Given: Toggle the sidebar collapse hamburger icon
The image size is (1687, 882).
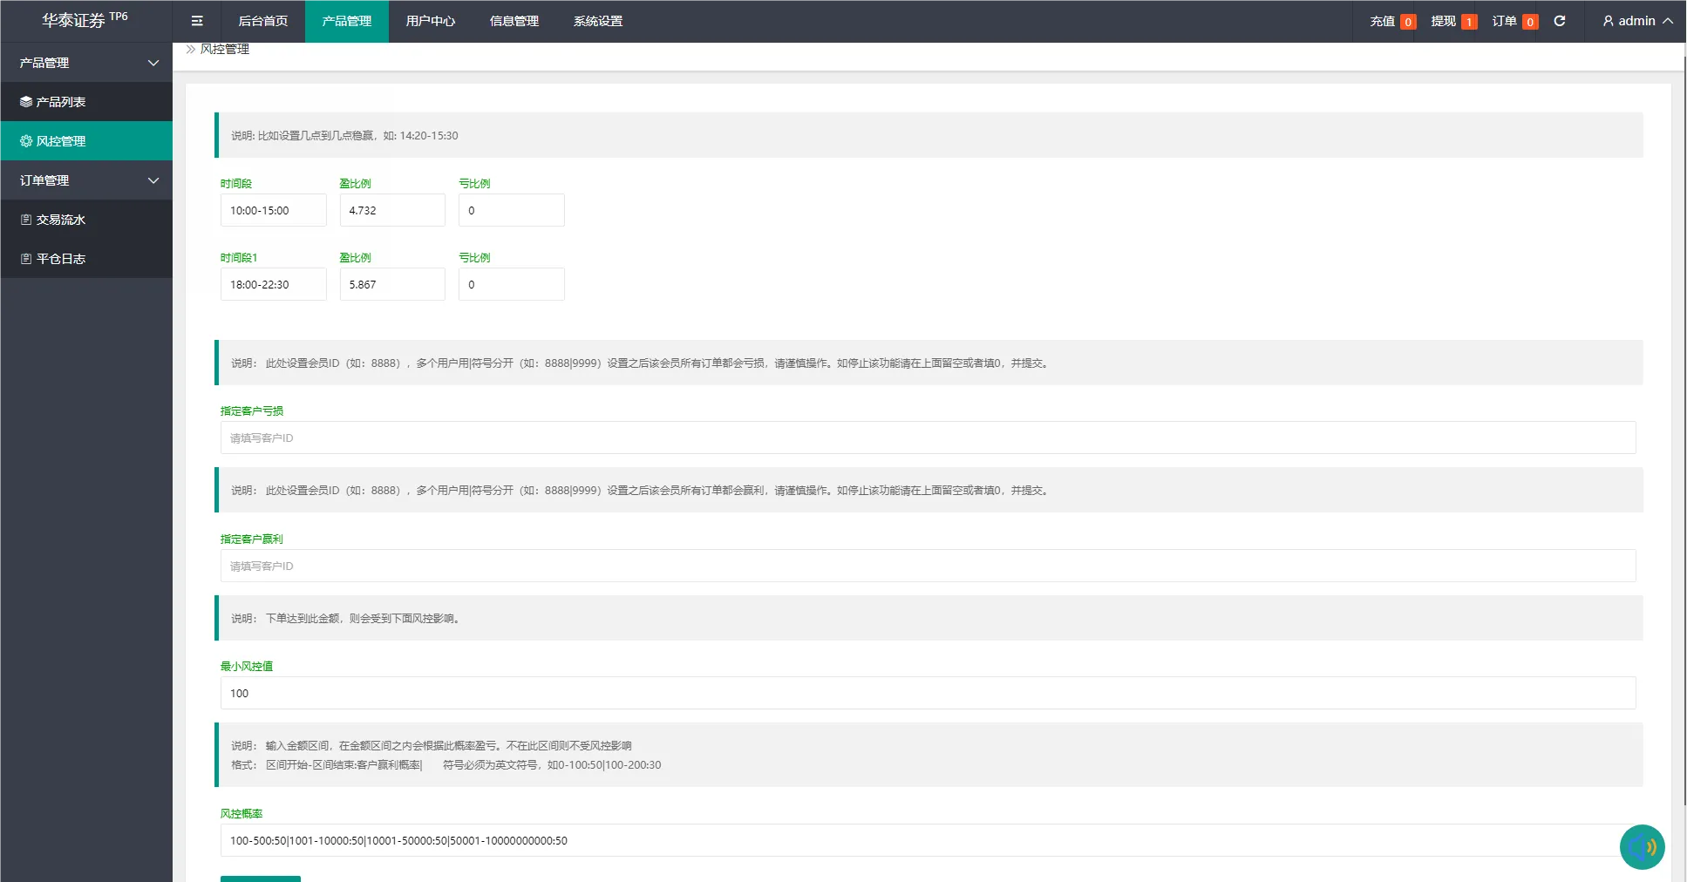Looking at the screenshot, I should pos(197,21).
